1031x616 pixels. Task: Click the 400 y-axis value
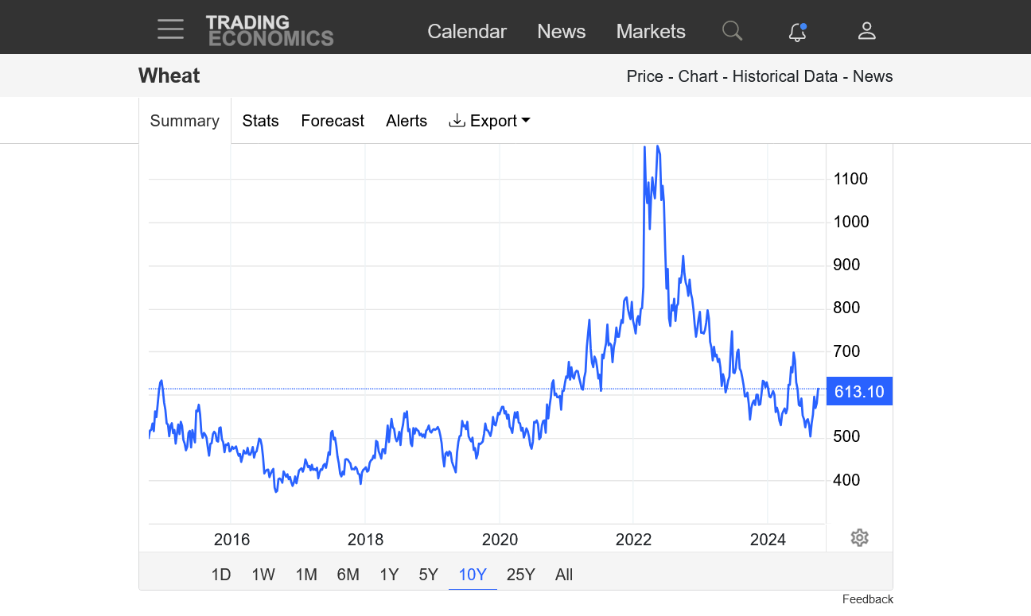pos(846,480)
